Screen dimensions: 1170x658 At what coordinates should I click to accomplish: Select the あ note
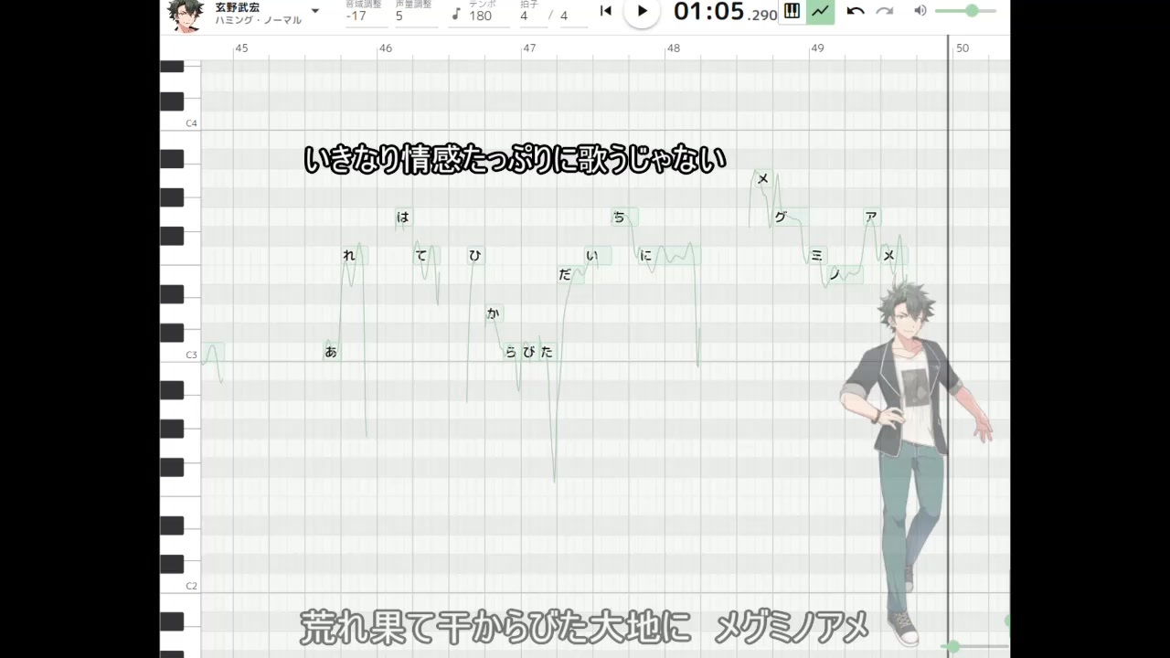[332, 352]
